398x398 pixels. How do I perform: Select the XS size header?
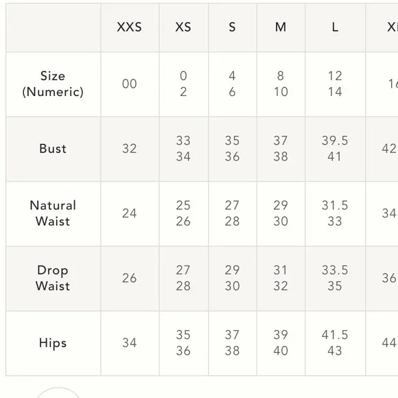183,27
